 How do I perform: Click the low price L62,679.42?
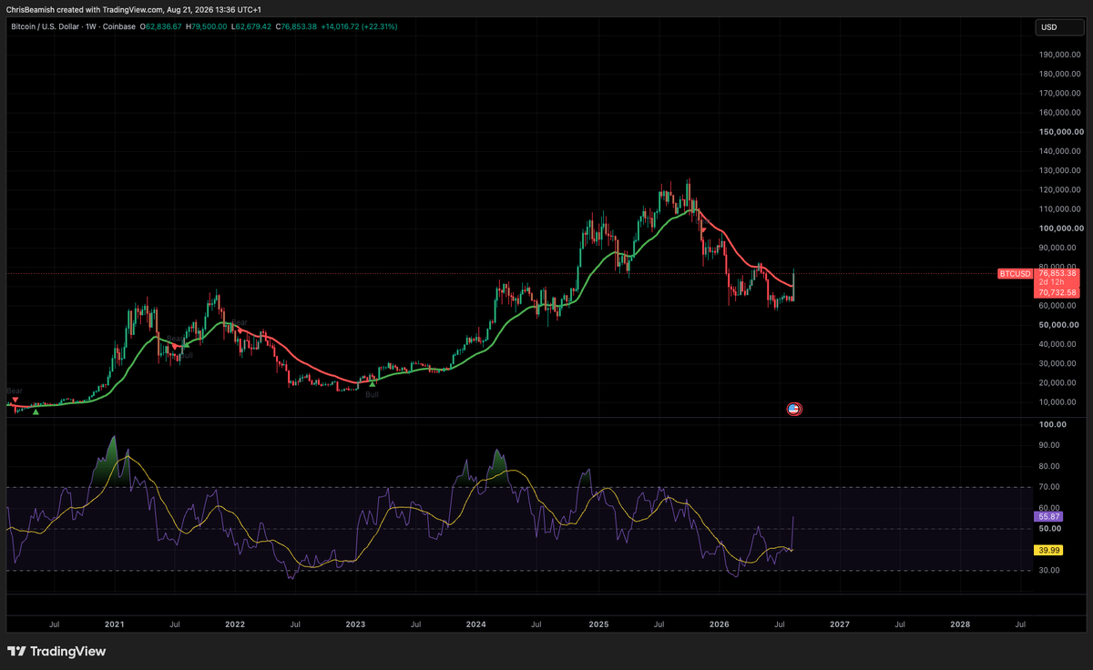coord(251,26)
